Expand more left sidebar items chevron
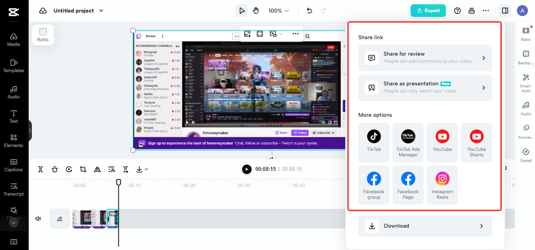The width and height of the screenshot is (535, 250). [x=14, y=223]
